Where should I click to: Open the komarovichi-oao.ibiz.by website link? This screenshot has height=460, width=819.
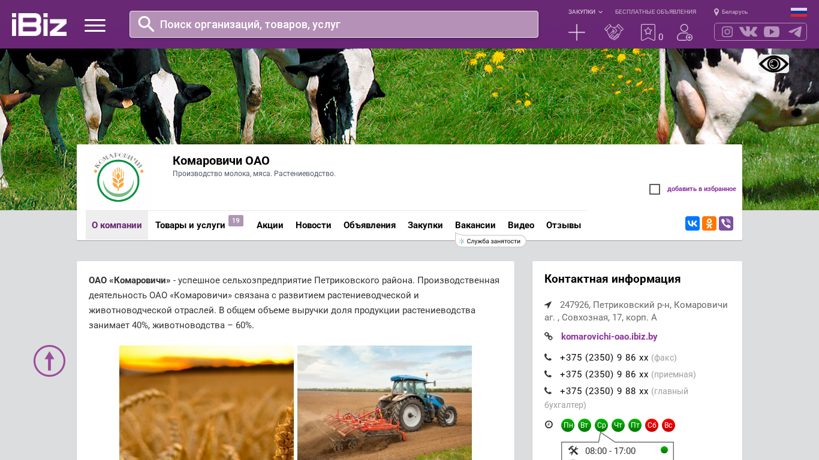tap(609, 337)
